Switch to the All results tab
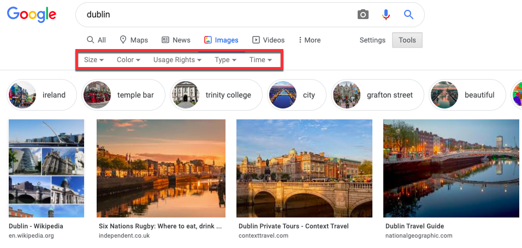The height and width of the screenshot is (248, 522). pos(96,40)
